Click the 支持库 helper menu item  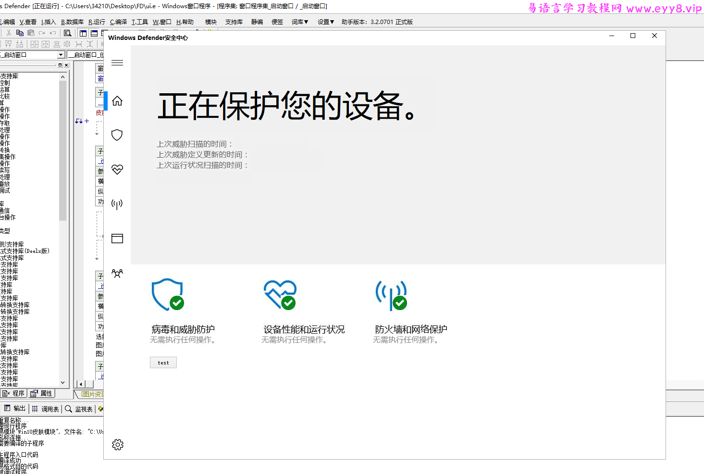(234, 22)
